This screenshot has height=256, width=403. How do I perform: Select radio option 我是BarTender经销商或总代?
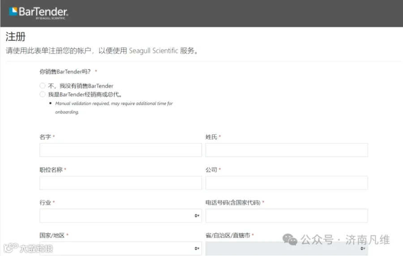43,94
